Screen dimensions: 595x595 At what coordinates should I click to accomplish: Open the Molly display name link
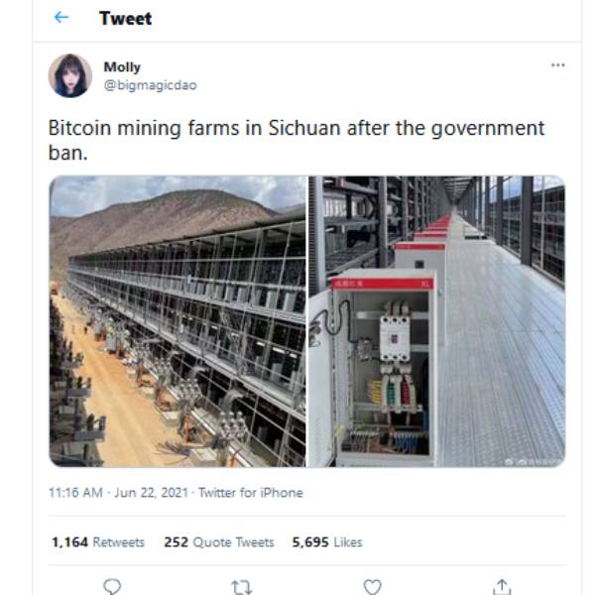[122, 67]
